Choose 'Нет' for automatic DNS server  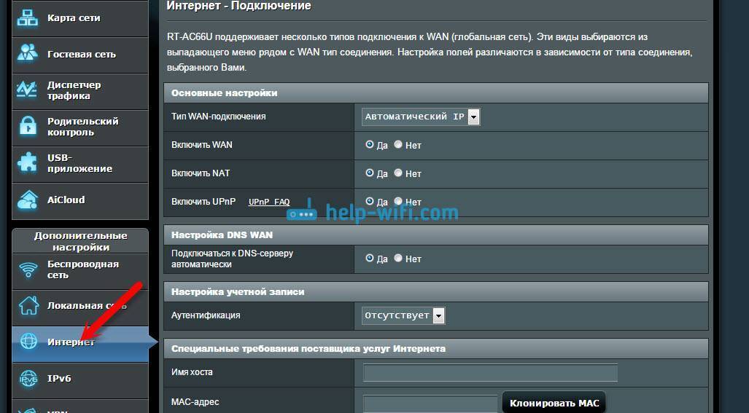(x=398, y=258)
